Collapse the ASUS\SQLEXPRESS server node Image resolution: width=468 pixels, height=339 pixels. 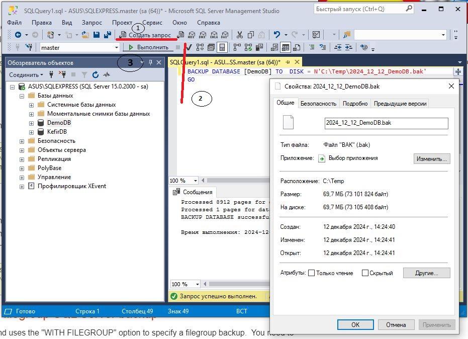pos(12,87)
